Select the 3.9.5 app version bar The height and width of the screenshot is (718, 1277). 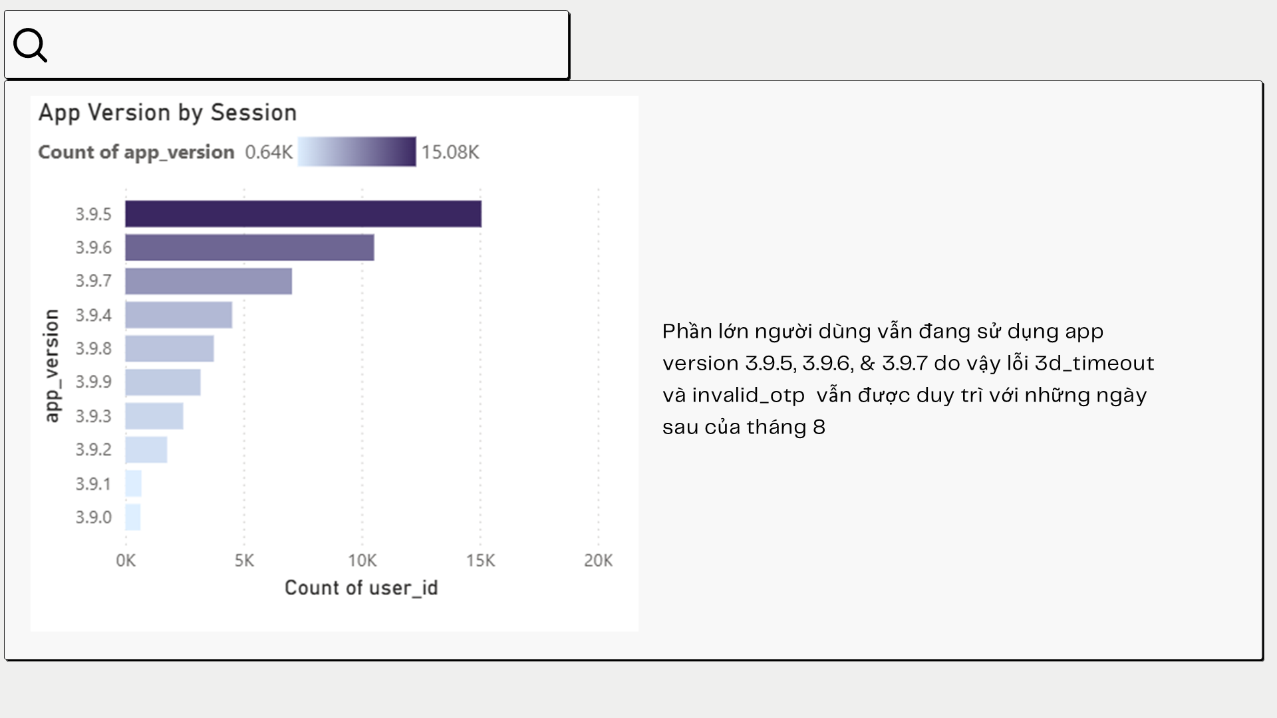303,214
